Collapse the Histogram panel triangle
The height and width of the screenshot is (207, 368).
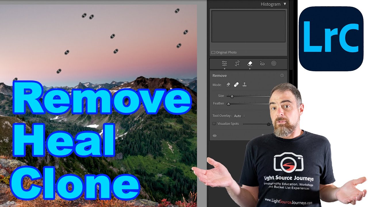tap(285, 4)
